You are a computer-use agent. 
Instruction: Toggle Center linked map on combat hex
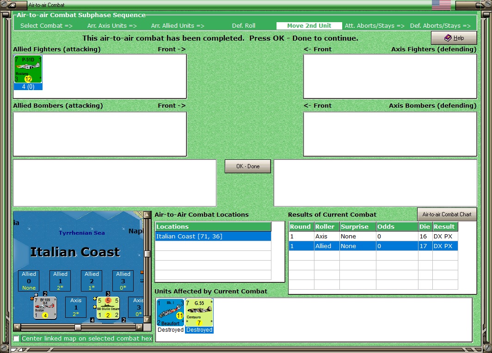(x=16, y=339)
